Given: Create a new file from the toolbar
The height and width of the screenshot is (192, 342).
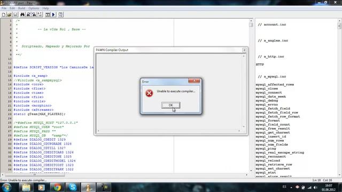Looking at the screenshot, I should (4, 14).
